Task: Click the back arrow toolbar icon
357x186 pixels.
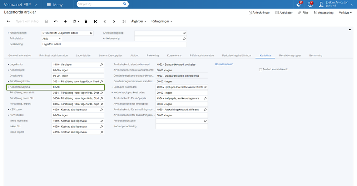Action: click(x=9, y=21)
